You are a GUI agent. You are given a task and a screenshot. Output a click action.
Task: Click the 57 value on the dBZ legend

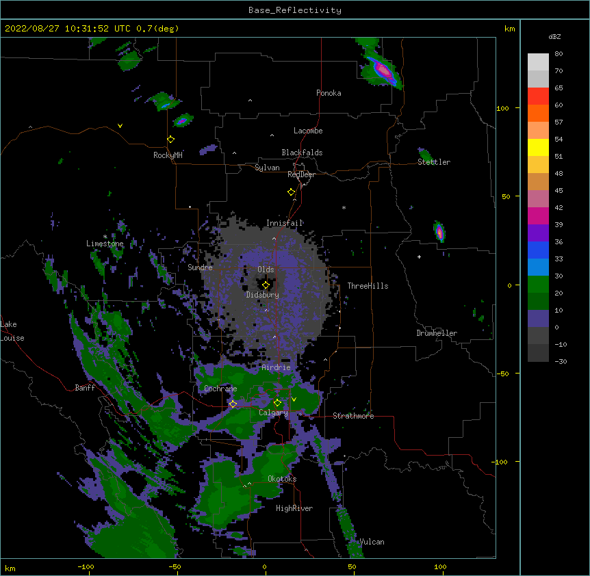tap(559, 122)
